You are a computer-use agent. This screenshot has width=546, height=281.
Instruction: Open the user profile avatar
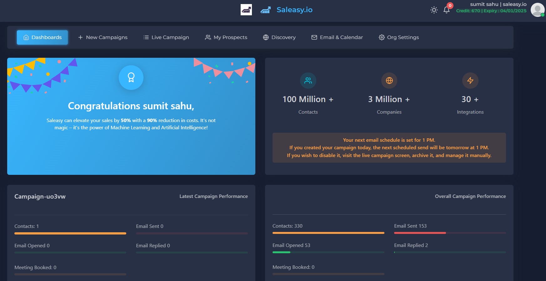click(538, 10)
